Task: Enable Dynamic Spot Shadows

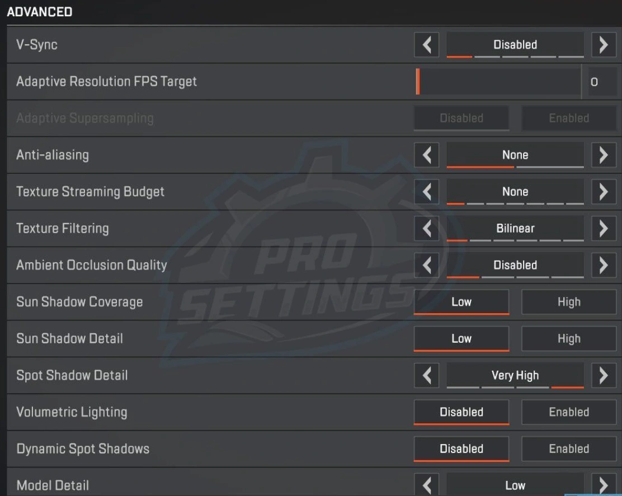Action: [x=569, y=449]
